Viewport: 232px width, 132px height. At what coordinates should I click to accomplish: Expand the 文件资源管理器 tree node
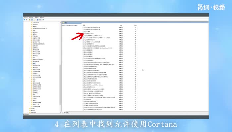tap(30, 77)
